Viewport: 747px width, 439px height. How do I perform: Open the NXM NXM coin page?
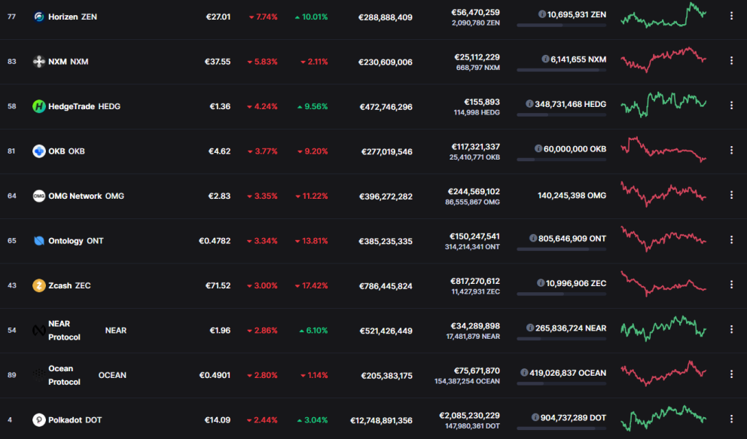68,62
